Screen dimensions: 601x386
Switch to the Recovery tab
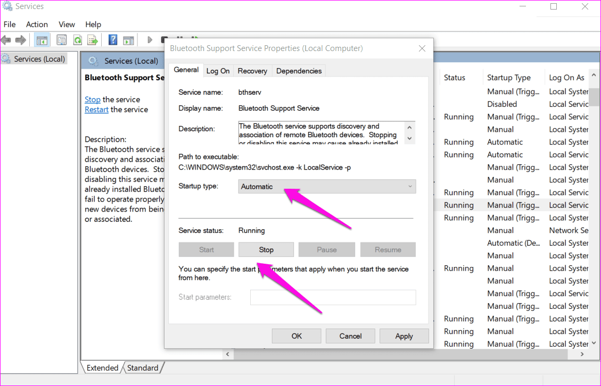tap(252, 71)
